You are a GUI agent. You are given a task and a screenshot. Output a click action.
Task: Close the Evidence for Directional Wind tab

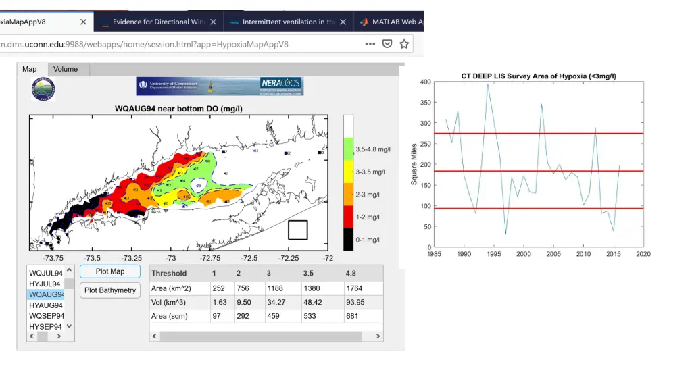[x=213, y=22]
